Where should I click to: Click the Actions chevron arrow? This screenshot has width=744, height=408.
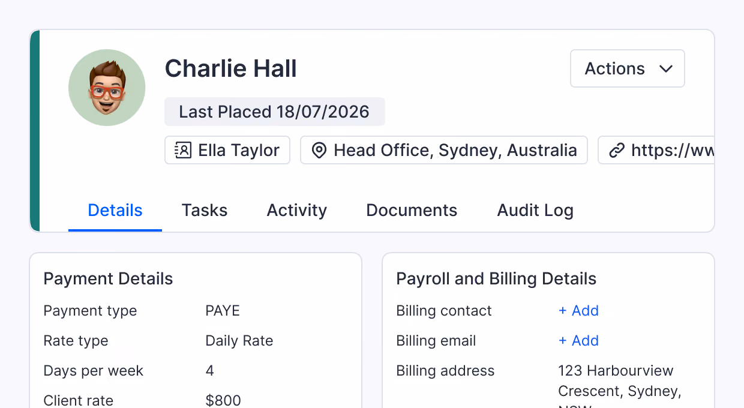pyautogui.click(x=665, y=69)
